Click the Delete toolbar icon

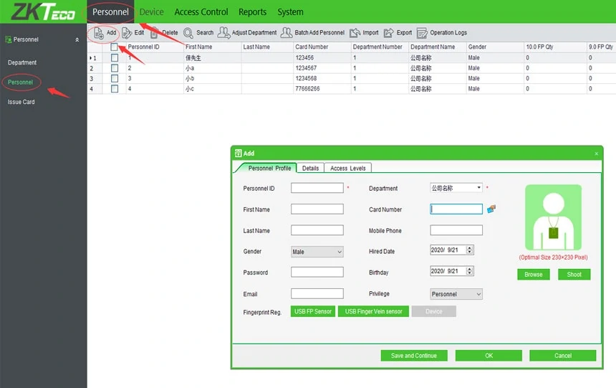coord(155,33)
